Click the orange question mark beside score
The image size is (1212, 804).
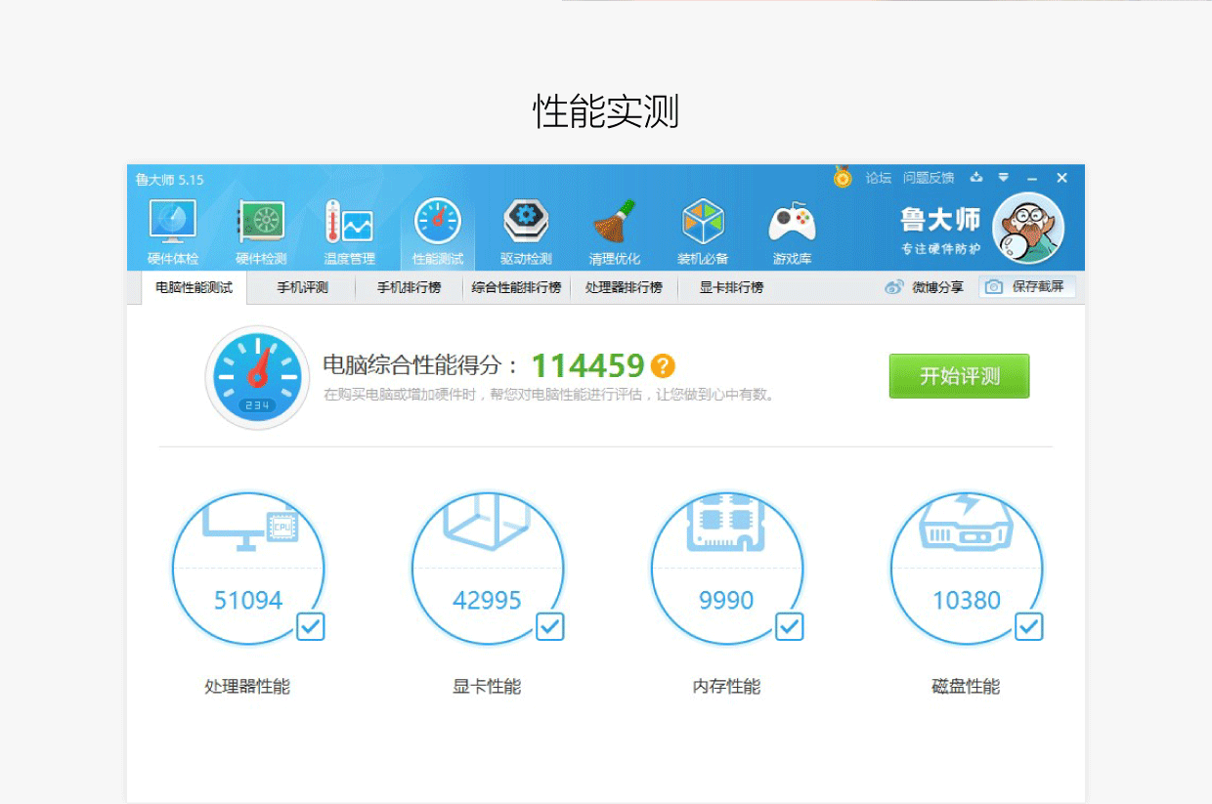[x=663, y=366]
